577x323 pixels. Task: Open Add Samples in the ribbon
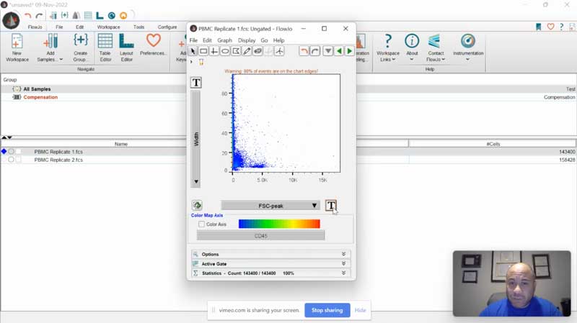(x=50, y=47)
